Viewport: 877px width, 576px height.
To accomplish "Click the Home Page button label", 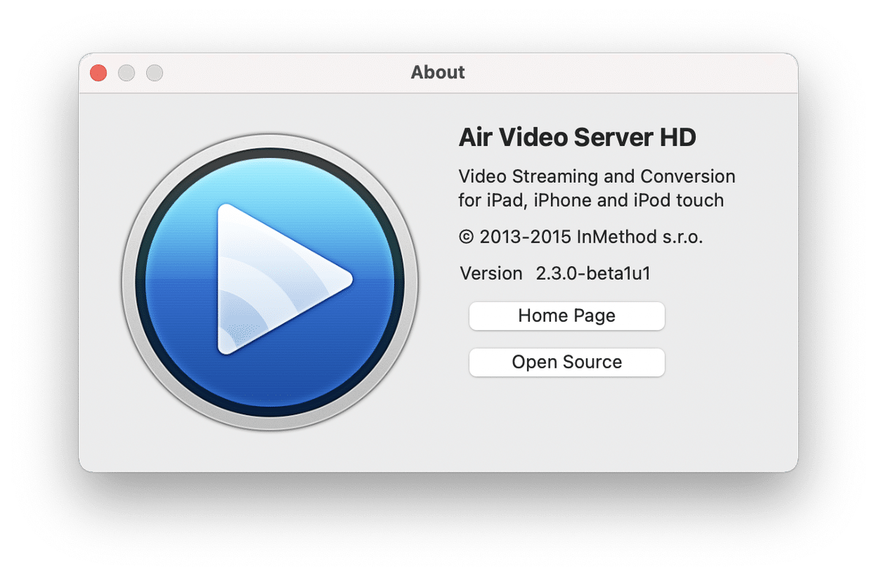I will 566,316.
